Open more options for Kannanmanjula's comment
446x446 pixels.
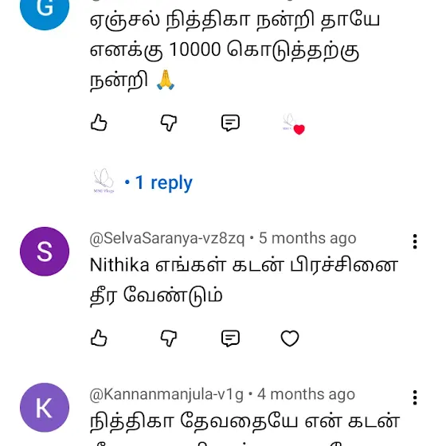(415, 397)
